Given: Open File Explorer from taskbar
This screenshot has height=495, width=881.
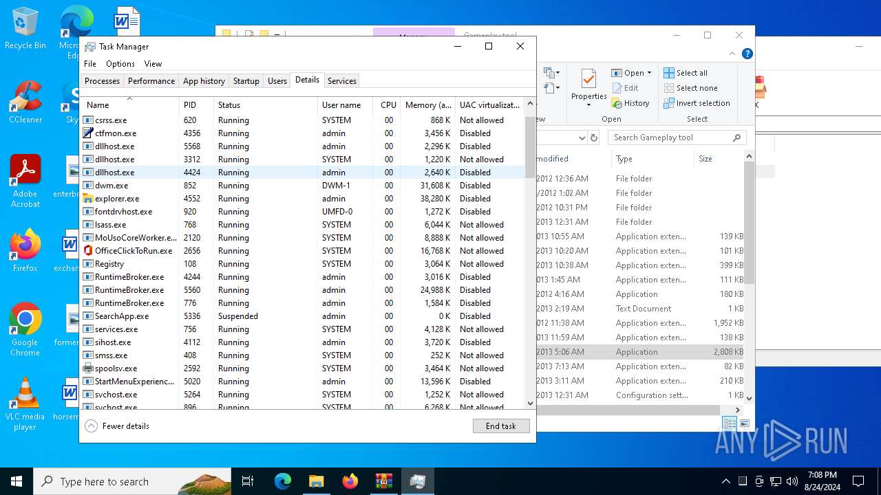Looking at the screenshot, I should click(316, 481).
